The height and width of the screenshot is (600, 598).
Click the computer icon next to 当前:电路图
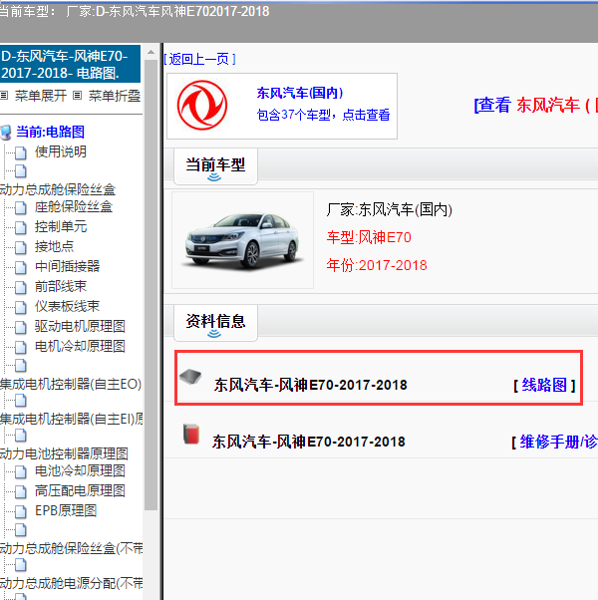[6, 133]
